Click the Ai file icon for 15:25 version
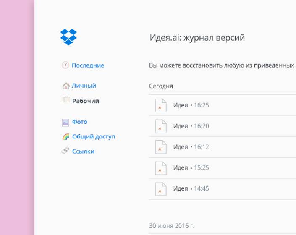The width and height of the screenshot is (296, 235). [x=161, y=168]
